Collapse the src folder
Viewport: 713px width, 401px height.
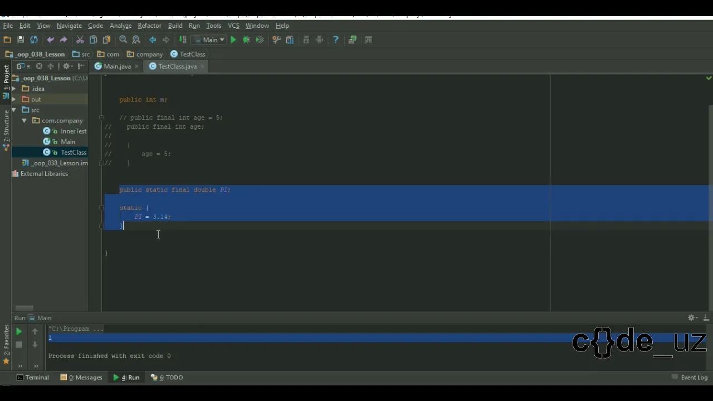(x=14, y=110)
